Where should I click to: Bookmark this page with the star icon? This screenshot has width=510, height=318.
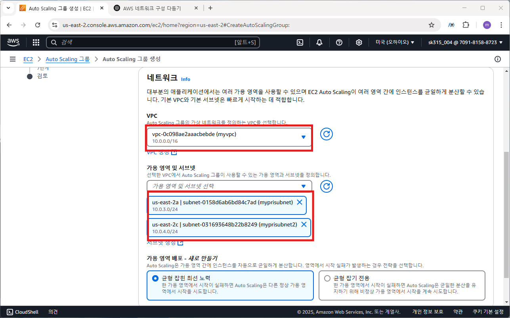pos(432,25)
